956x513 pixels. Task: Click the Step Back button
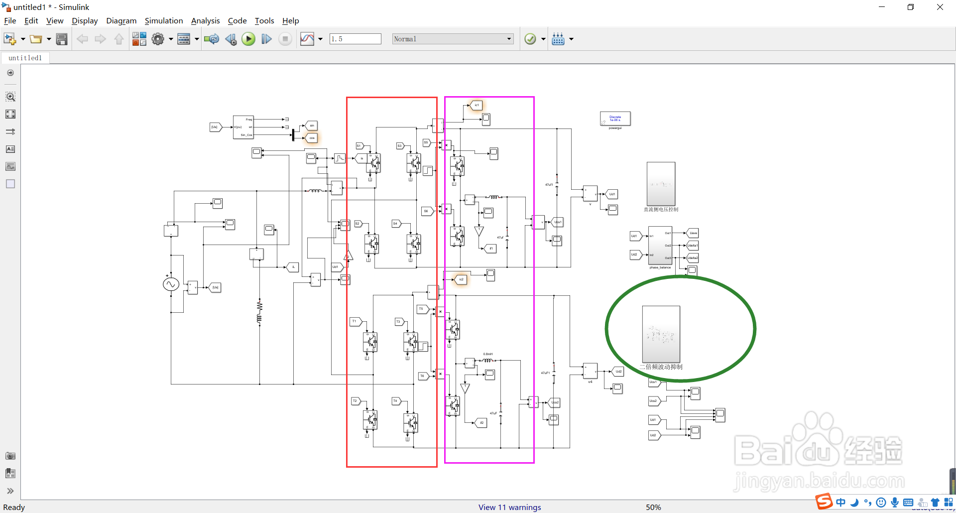click(231, 39)
